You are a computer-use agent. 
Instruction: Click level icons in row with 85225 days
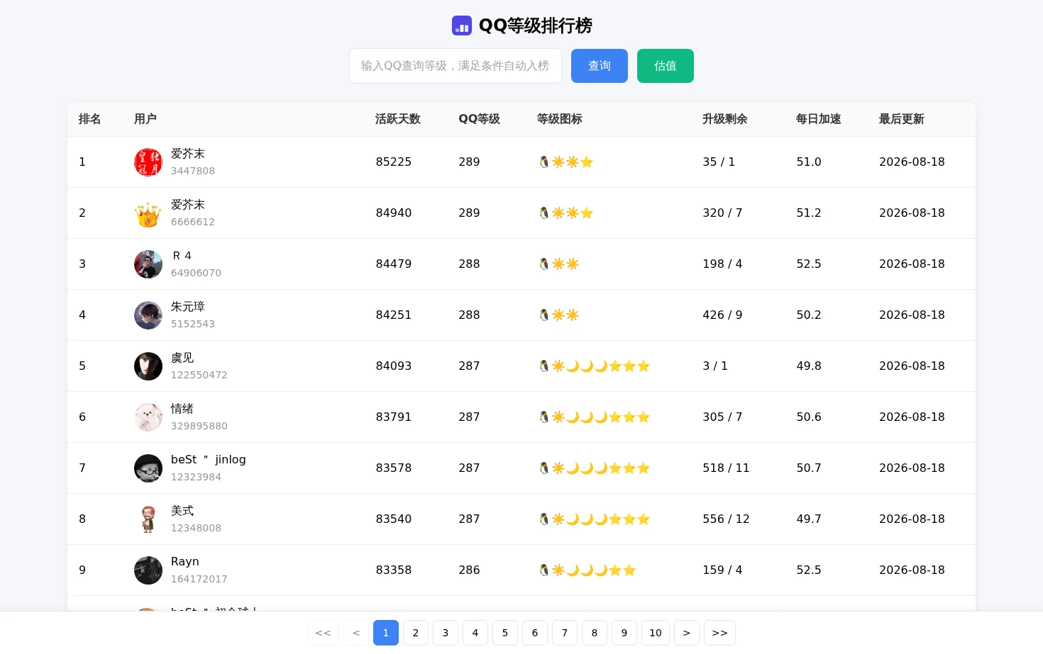(x=565, y=162)
